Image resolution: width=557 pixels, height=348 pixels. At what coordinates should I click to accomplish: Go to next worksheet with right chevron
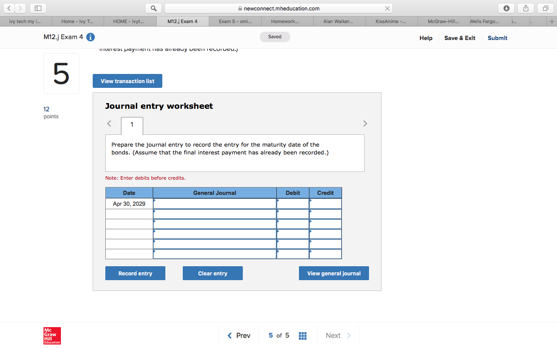click(365, 124)
